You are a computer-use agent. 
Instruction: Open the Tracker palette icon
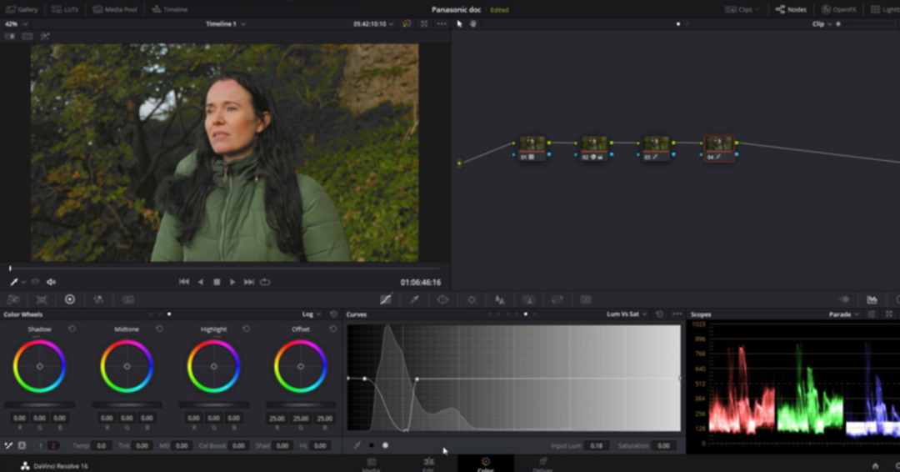(x=471, y=299)
